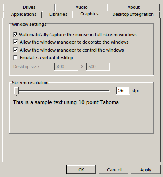Click the Window settings group label
The width and height of the screenshot is (163, 177).
29,24
